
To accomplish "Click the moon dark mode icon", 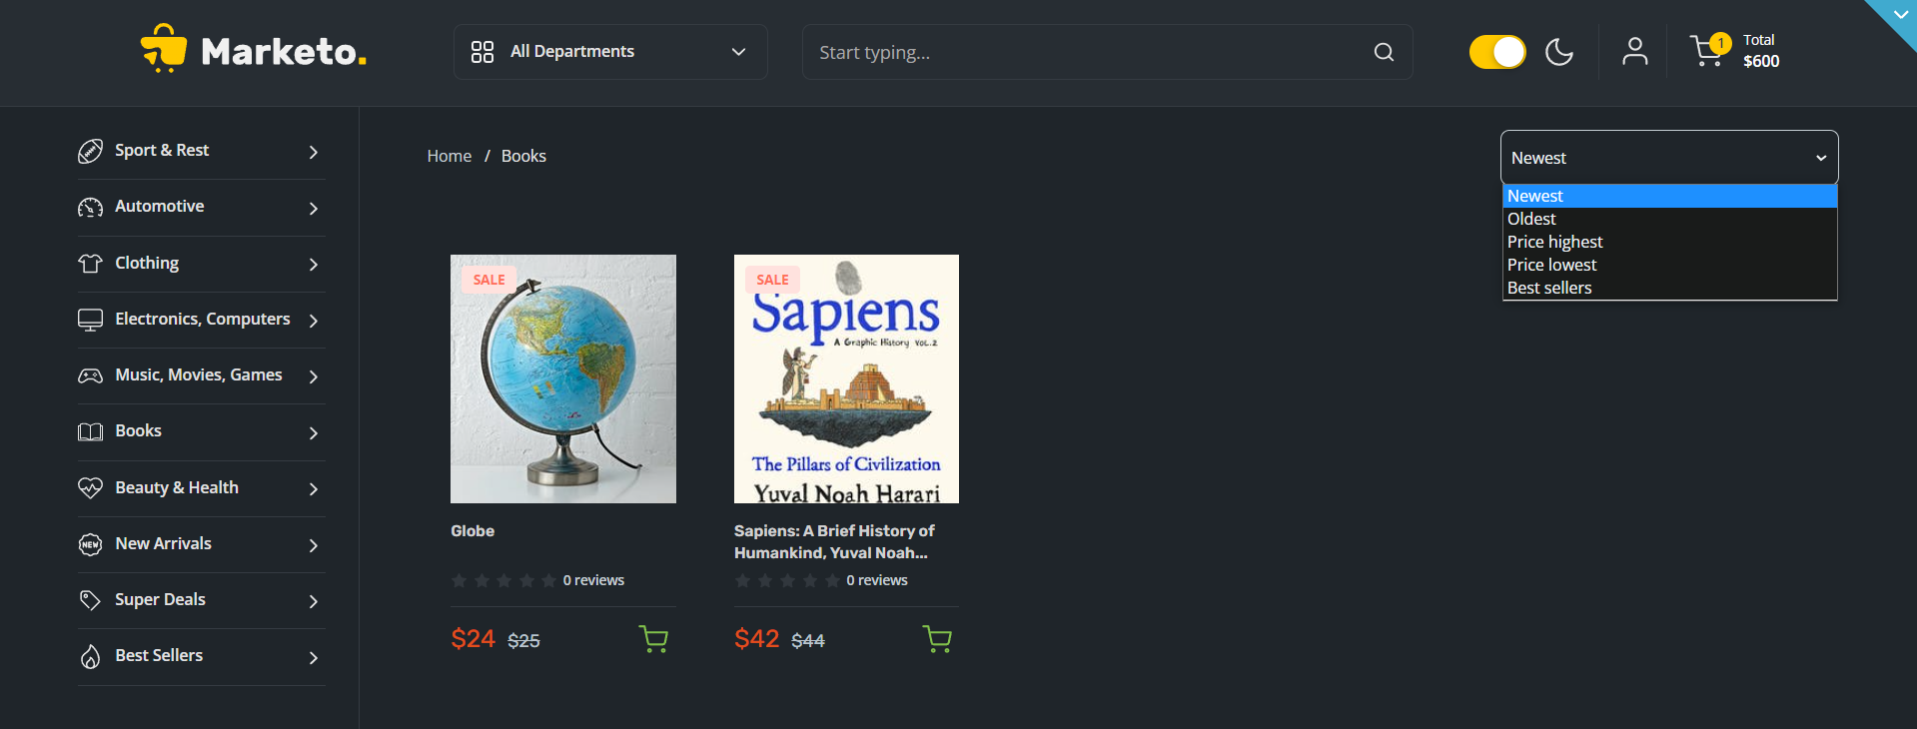I will point(1559,52).
